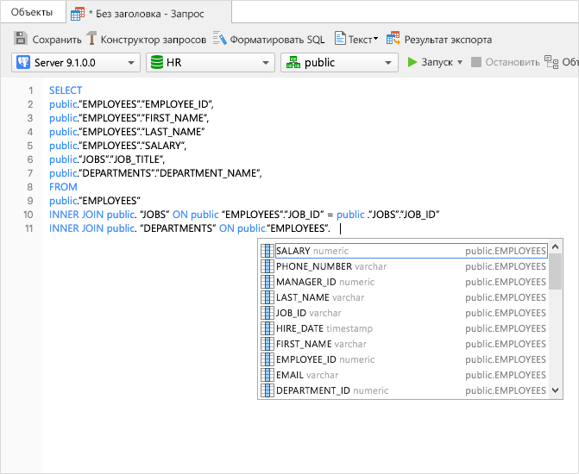Screen dimensions: 579x474
Task: Click the autocomplete list scroll down arrow
Action: coord(556,390)
